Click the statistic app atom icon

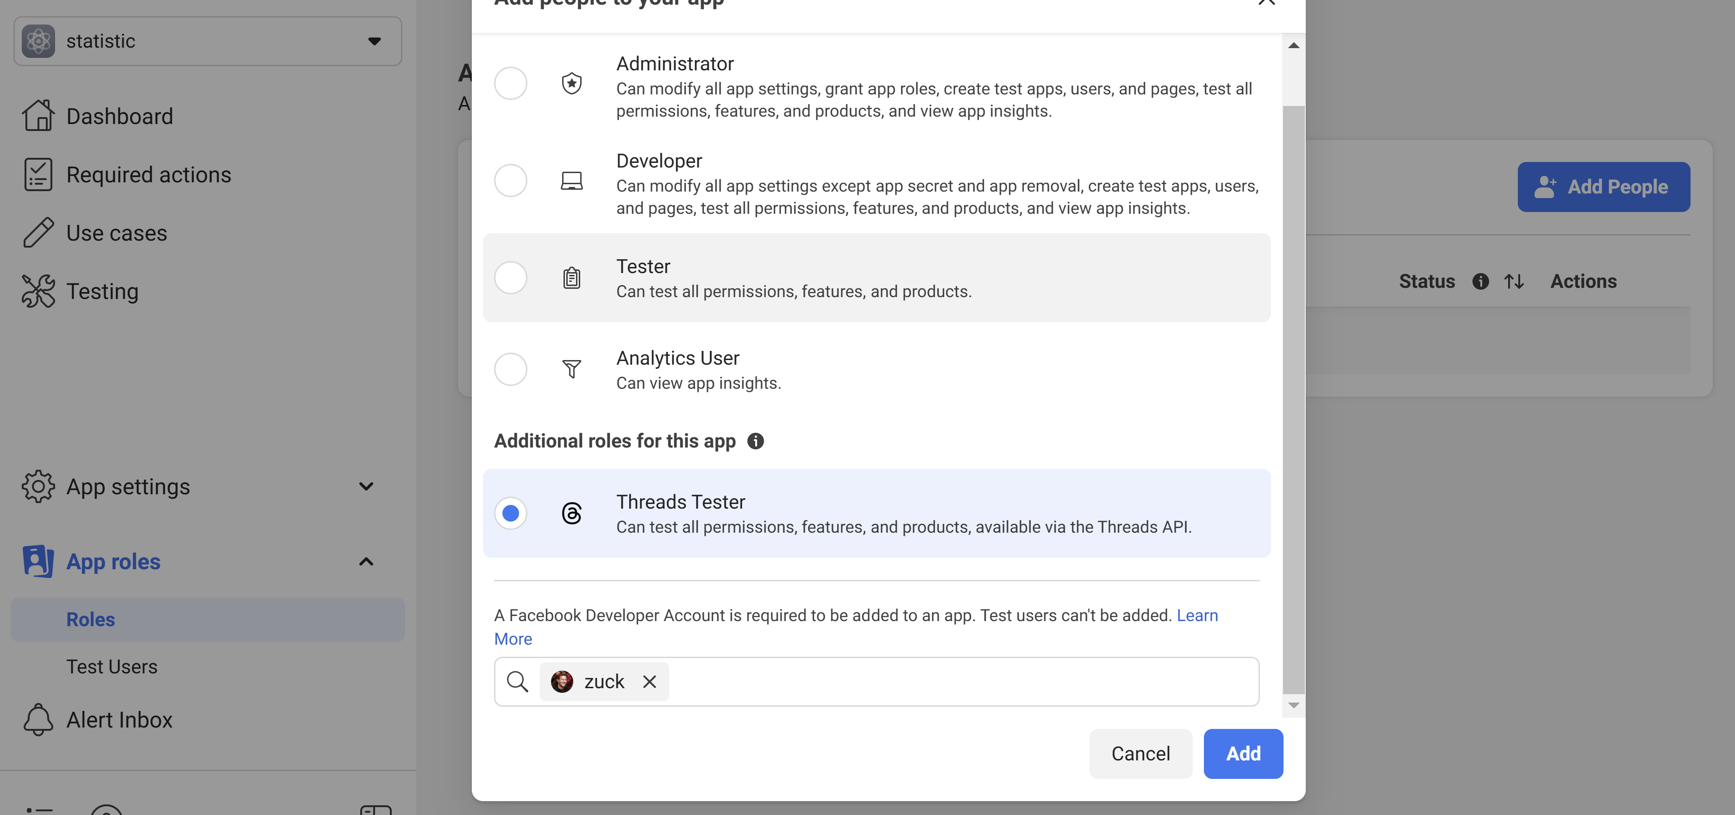point(38,41)
